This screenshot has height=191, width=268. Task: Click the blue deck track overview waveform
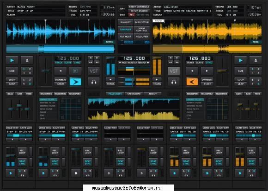tap(61, 49)
